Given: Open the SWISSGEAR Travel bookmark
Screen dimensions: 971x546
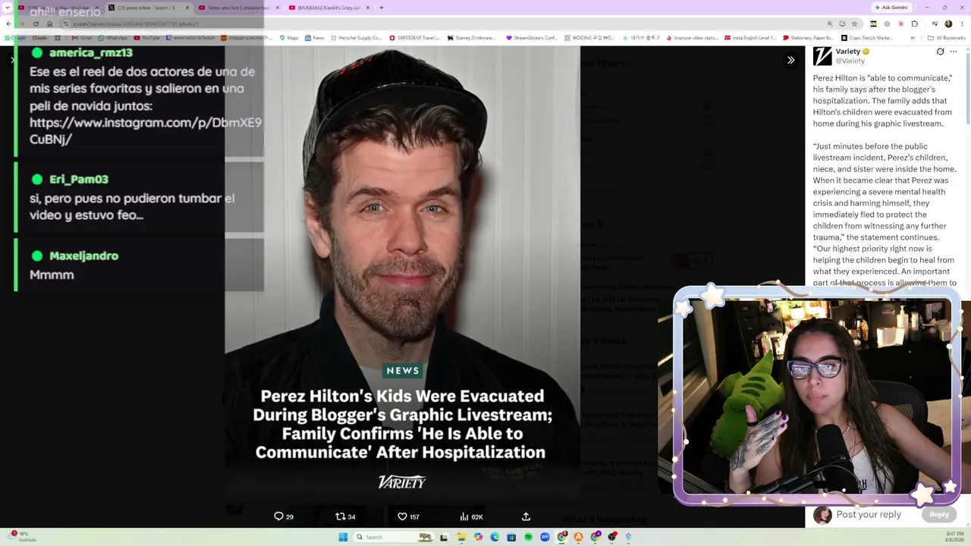Looking at the screenshot, I should coord(414,37).
